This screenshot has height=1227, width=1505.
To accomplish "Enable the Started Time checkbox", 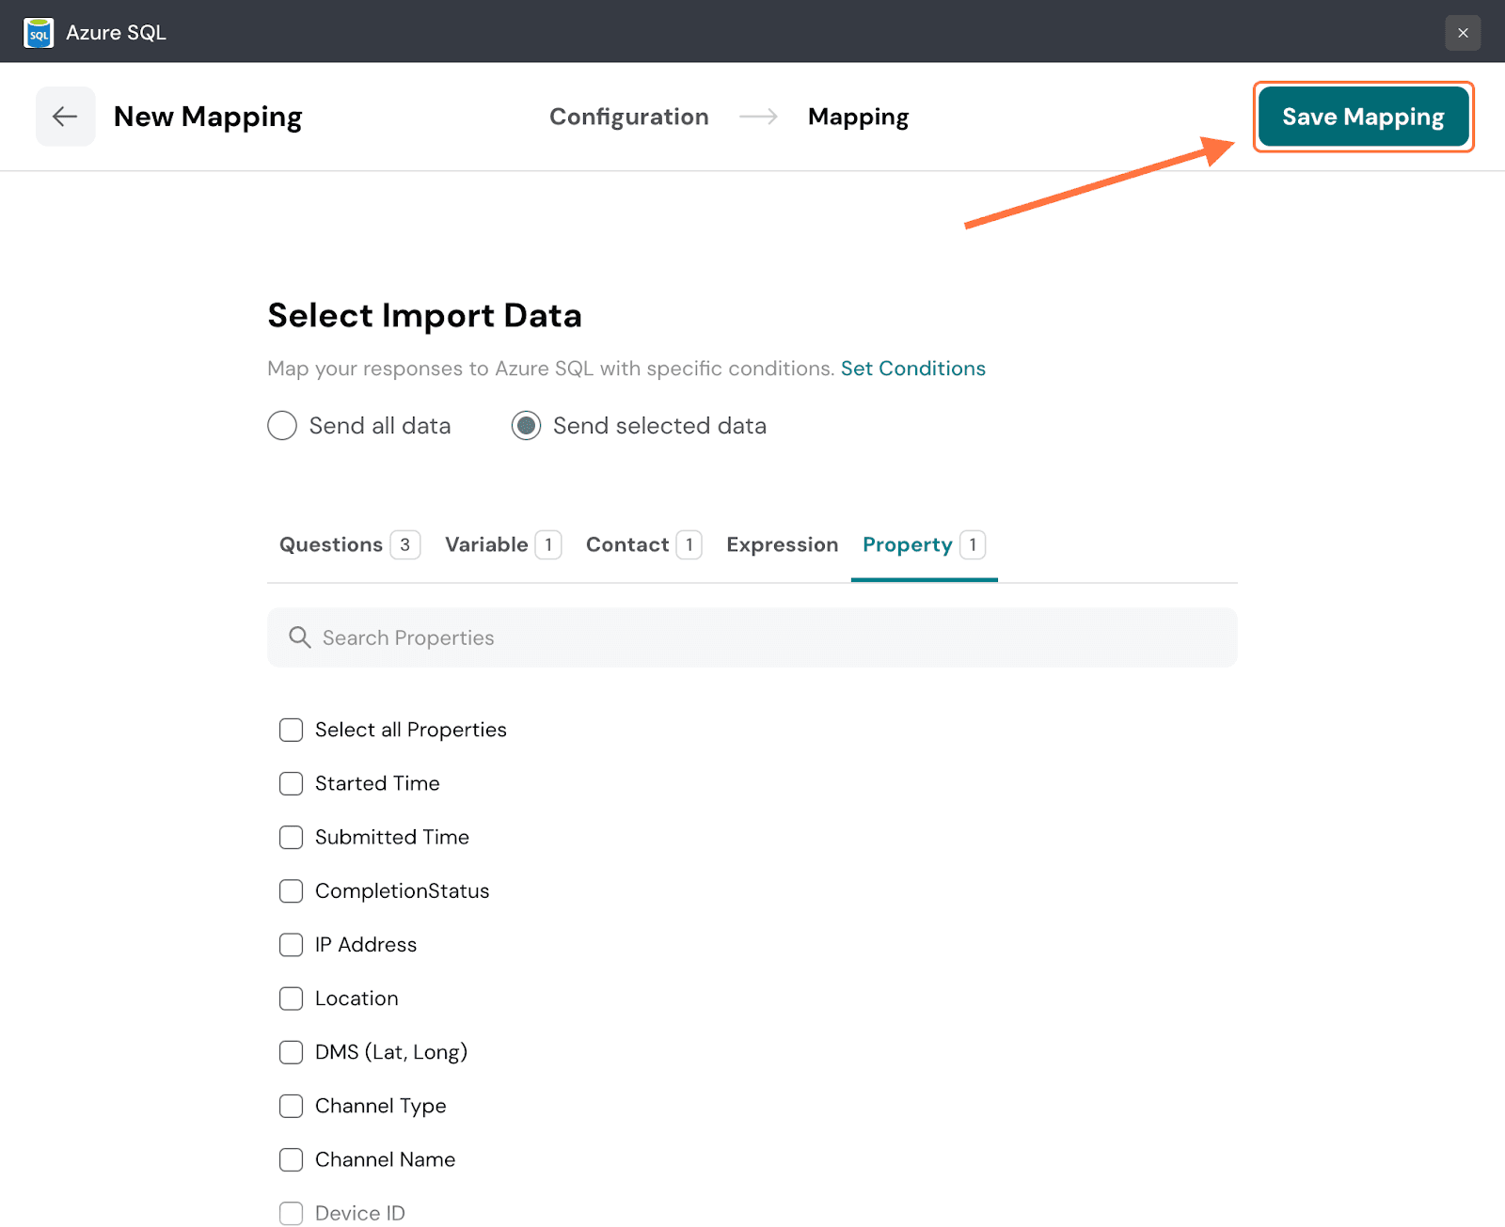I will coord(292,784).
